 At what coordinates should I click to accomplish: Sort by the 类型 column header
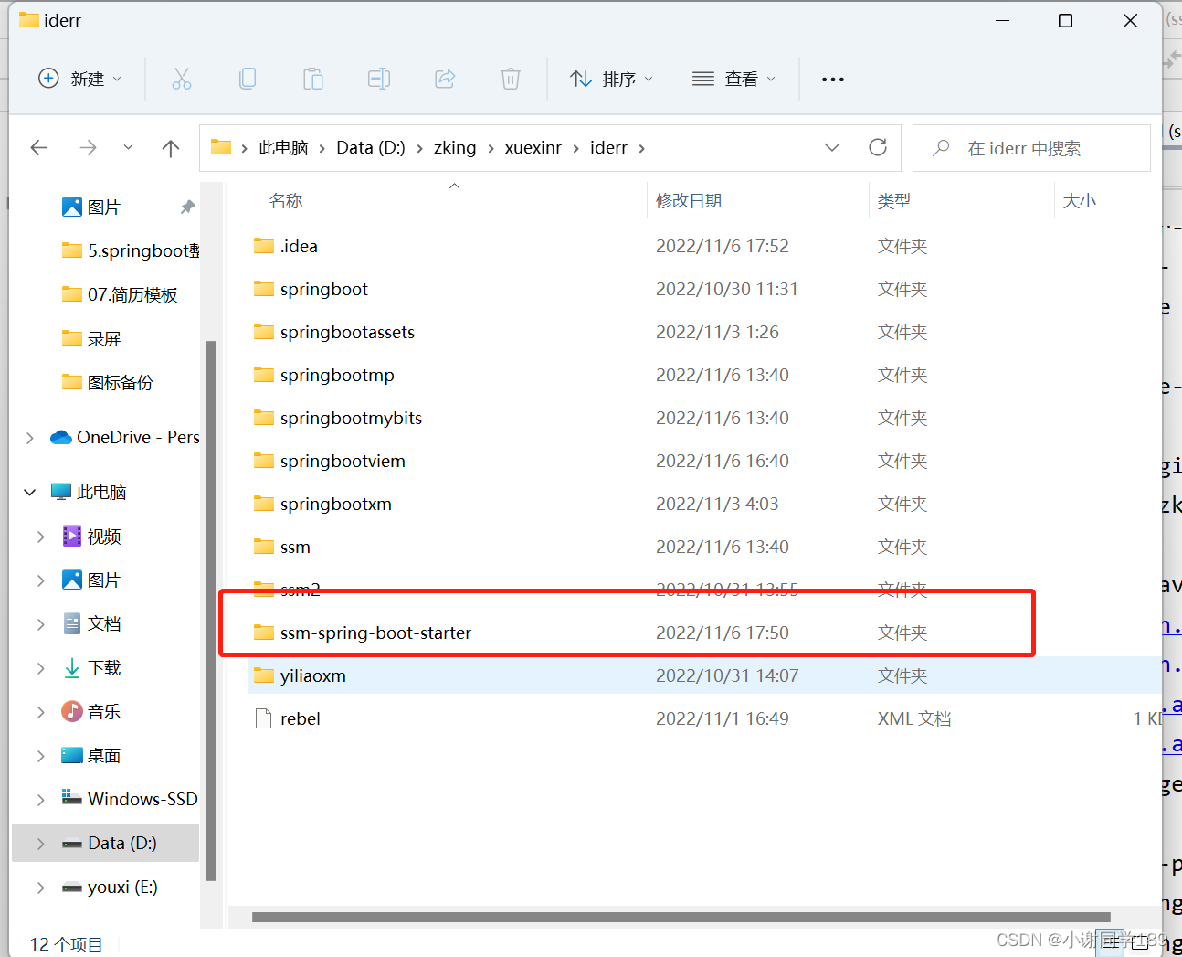[894, 201]
